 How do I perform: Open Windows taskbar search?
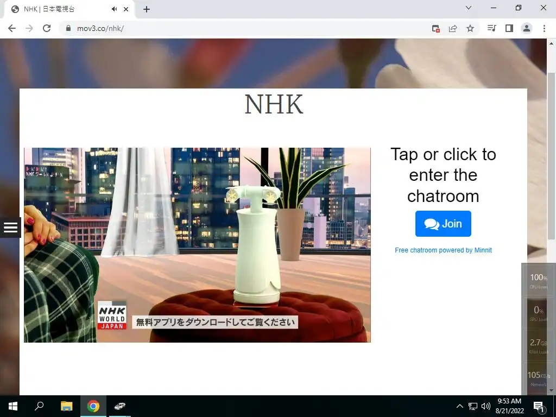click(39, 406)
